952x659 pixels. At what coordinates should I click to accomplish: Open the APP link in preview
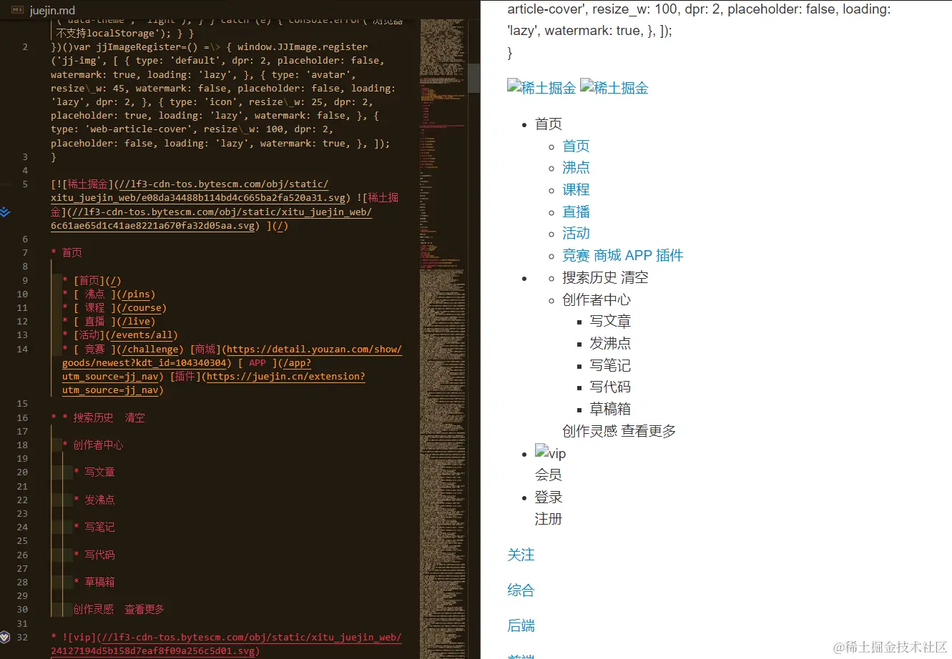[x=638, y=255]
